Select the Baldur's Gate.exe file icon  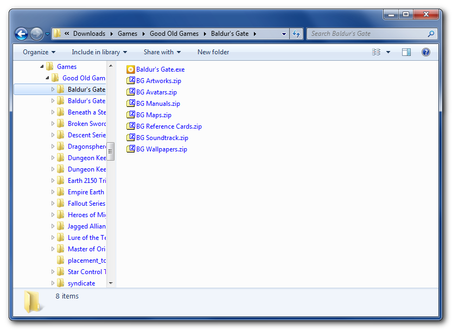point(130,69)
